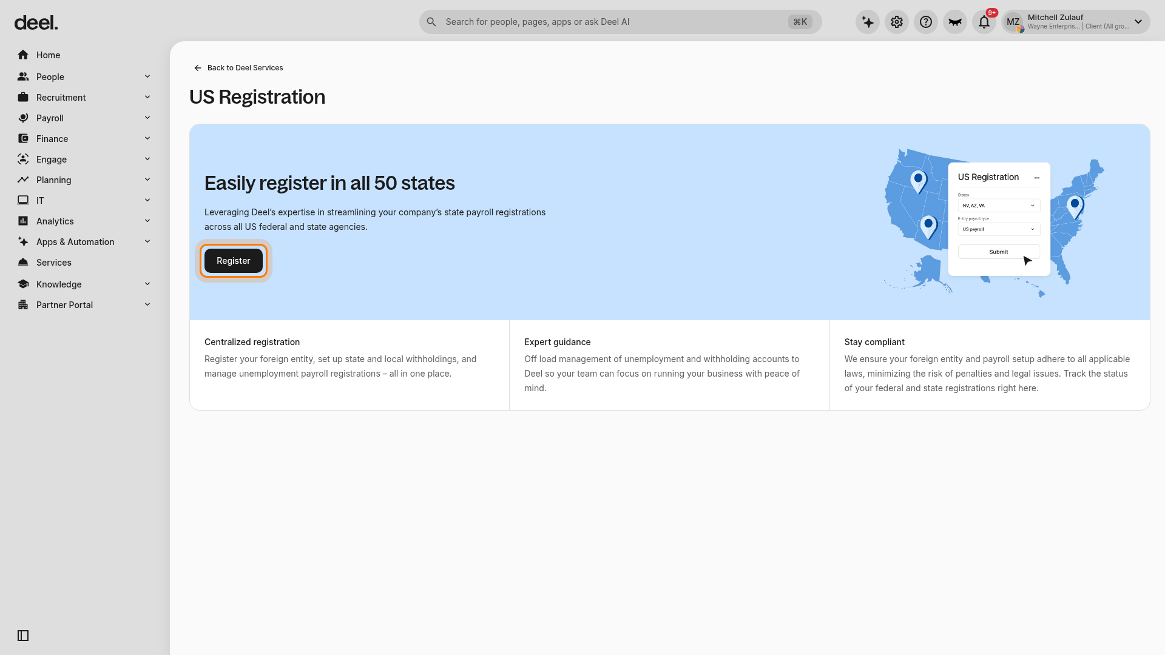Click the Finance wallet icon

click(23, 138)
